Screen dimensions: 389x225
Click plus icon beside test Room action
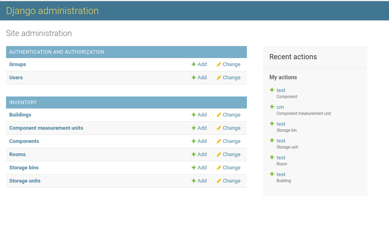point(272,157)
